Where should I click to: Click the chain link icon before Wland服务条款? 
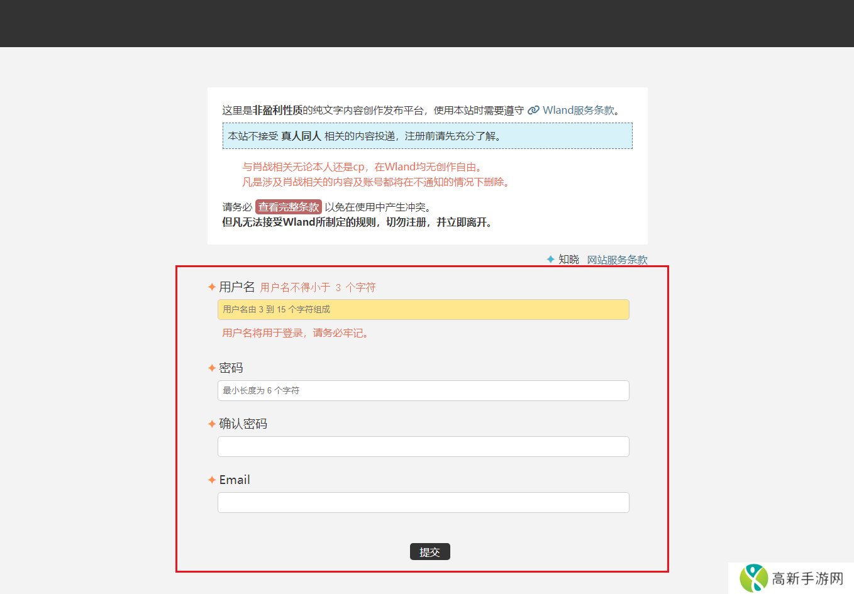coord(533,111)
